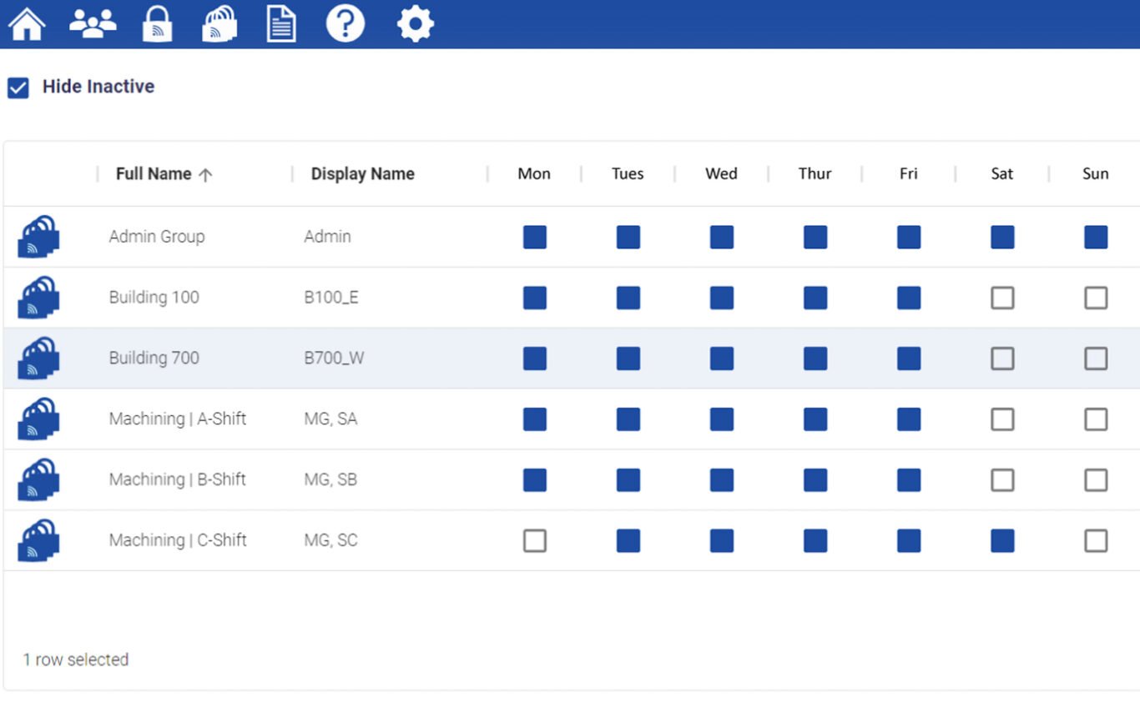Click the B100_E display name cell
1140x712 pixels.
pyautogui.click(x=331, y=298)
